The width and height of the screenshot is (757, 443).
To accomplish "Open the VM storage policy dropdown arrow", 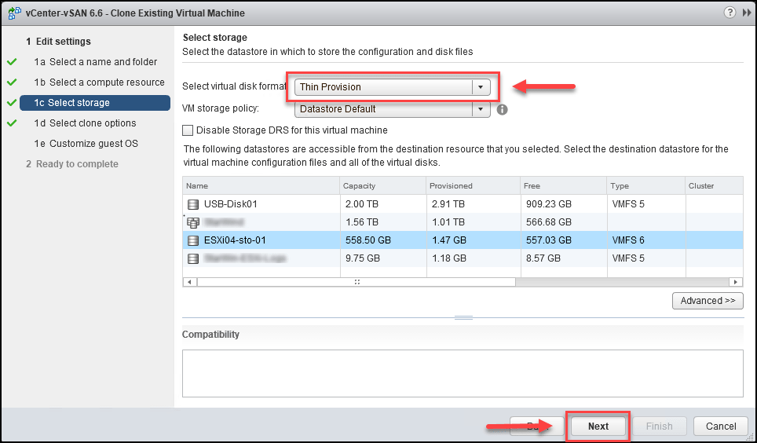I will point(481,109).
